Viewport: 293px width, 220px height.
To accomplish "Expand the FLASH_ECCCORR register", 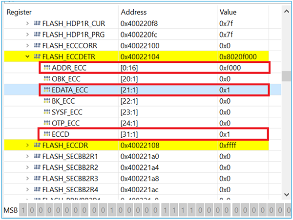I will pos(28,45).
